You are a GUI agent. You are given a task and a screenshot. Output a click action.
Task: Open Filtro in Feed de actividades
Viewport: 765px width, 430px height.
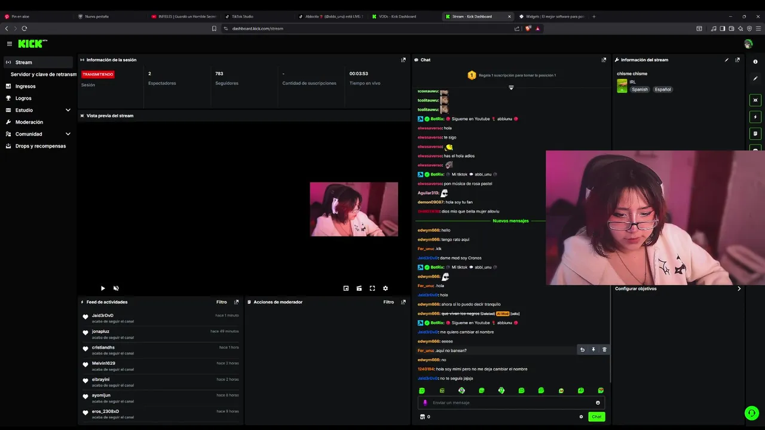222,302
